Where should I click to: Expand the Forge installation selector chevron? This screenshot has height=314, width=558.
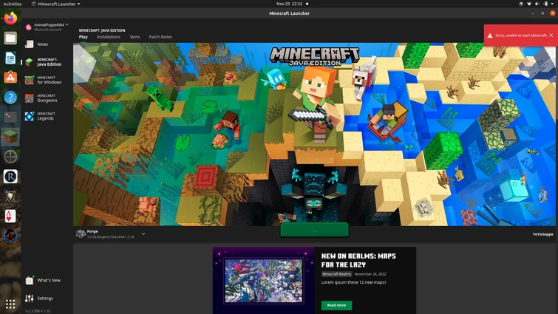143,234
